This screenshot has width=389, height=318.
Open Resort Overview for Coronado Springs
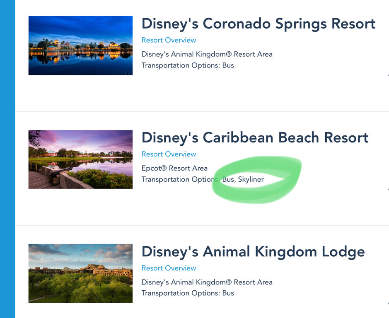coord(169,40)
